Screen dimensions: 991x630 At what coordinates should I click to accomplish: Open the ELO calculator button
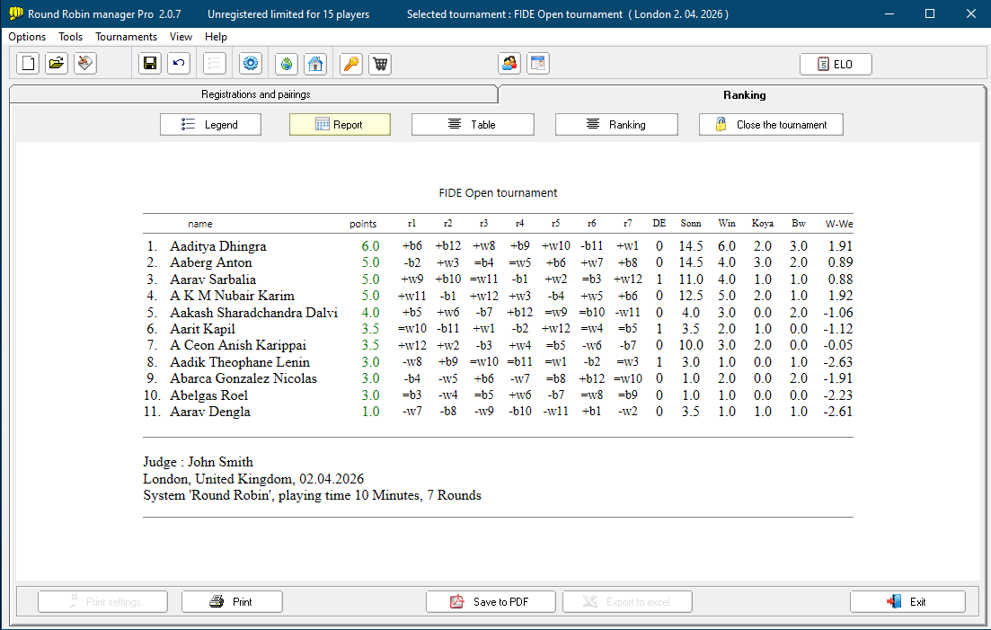836,64
